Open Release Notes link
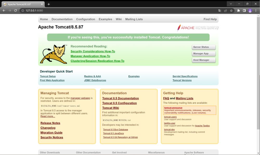Viewport: 260px width, 155px height. pos(50,123)
